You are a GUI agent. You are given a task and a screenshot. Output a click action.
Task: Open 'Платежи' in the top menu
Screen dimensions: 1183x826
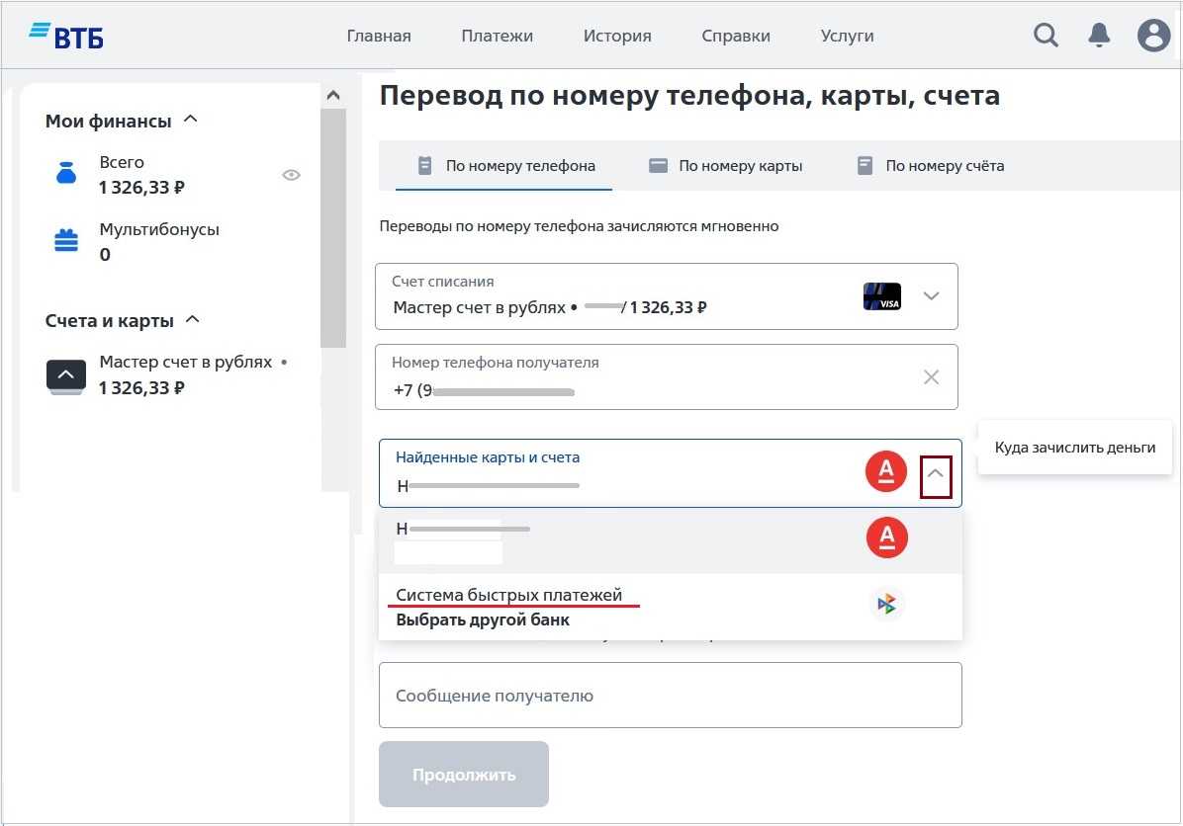(497, 36)
